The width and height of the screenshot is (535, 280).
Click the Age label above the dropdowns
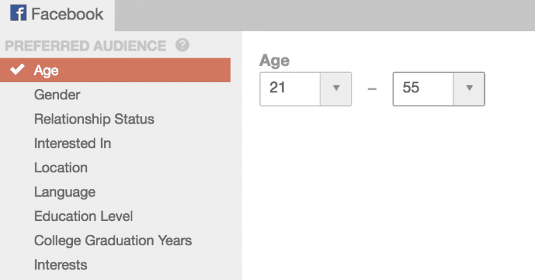coord(274,60)
